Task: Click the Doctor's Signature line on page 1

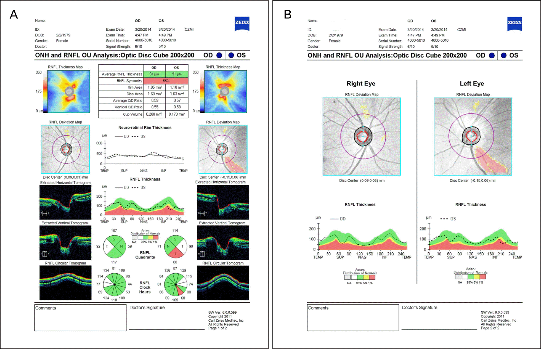Action: [x=167, y=329]
